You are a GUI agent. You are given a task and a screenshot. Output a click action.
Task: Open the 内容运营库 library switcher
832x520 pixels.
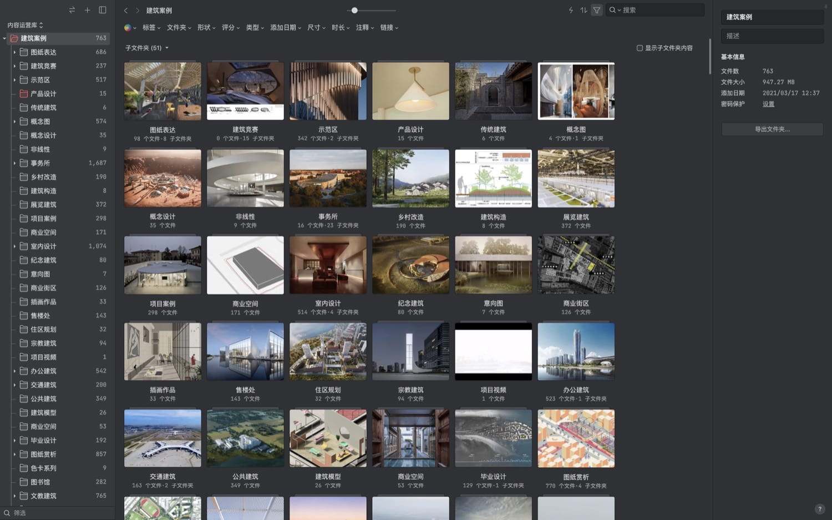pos(25,25)
